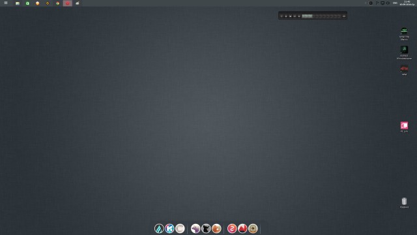Click the rightmost button on the media widget

click(x=344, y=16)
